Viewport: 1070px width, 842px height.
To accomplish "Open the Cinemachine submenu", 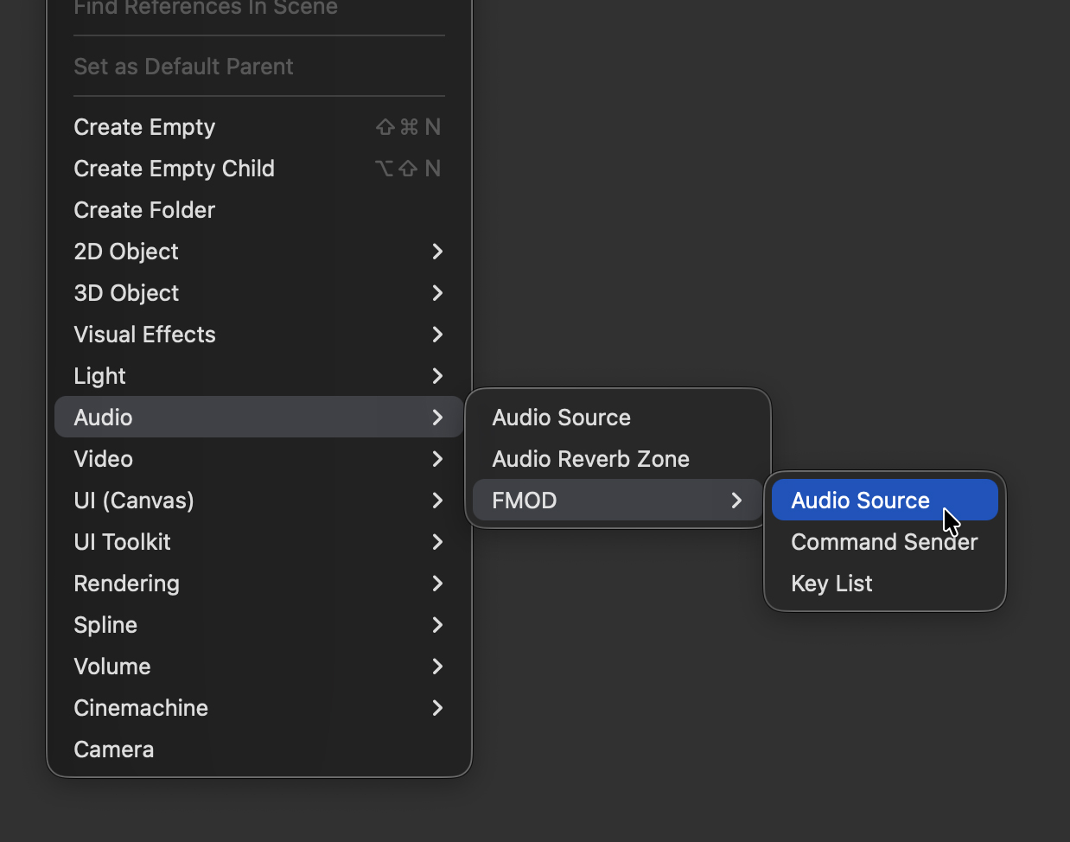I will click(258, 708).
